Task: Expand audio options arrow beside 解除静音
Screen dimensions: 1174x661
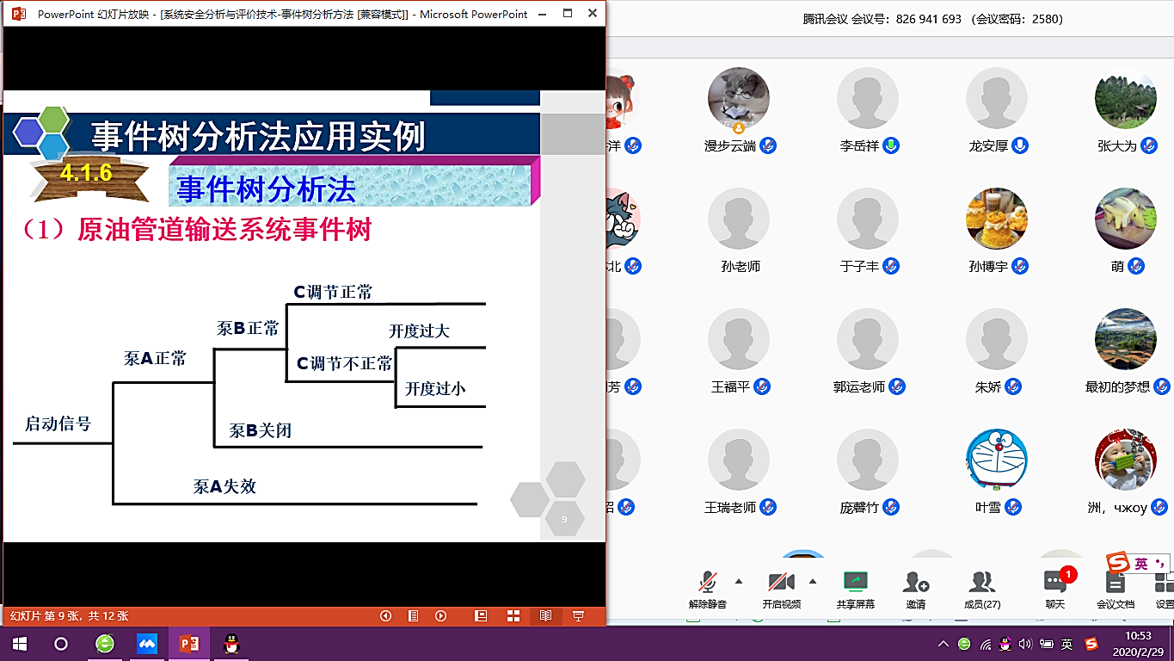Action: 738,581
